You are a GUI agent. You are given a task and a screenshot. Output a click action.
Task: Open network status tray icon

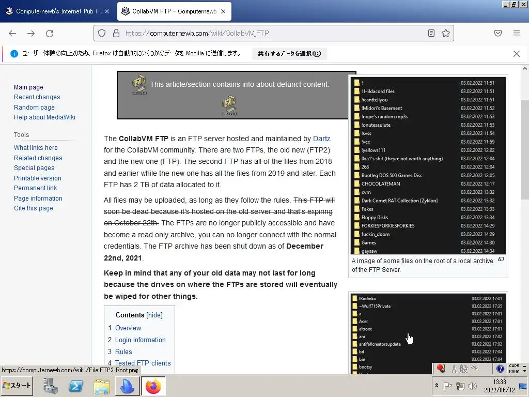point(460,386)
